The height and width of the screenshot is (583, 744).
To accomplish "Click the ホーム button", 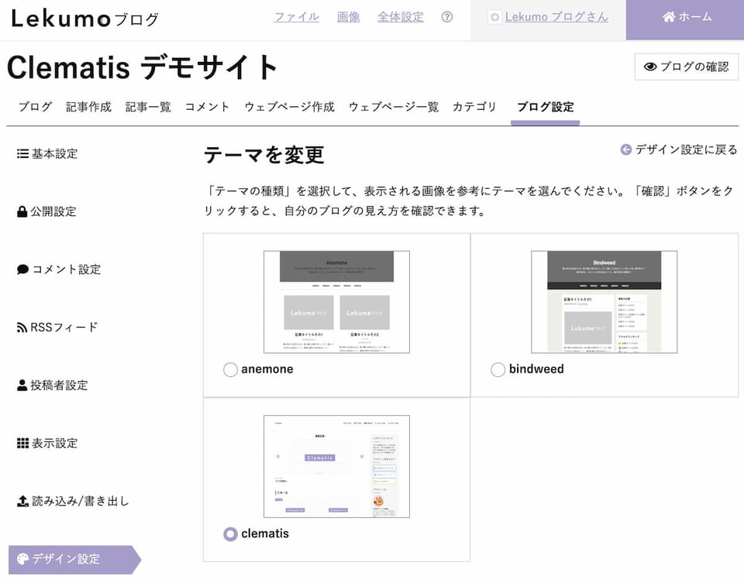I will (685, 20).
